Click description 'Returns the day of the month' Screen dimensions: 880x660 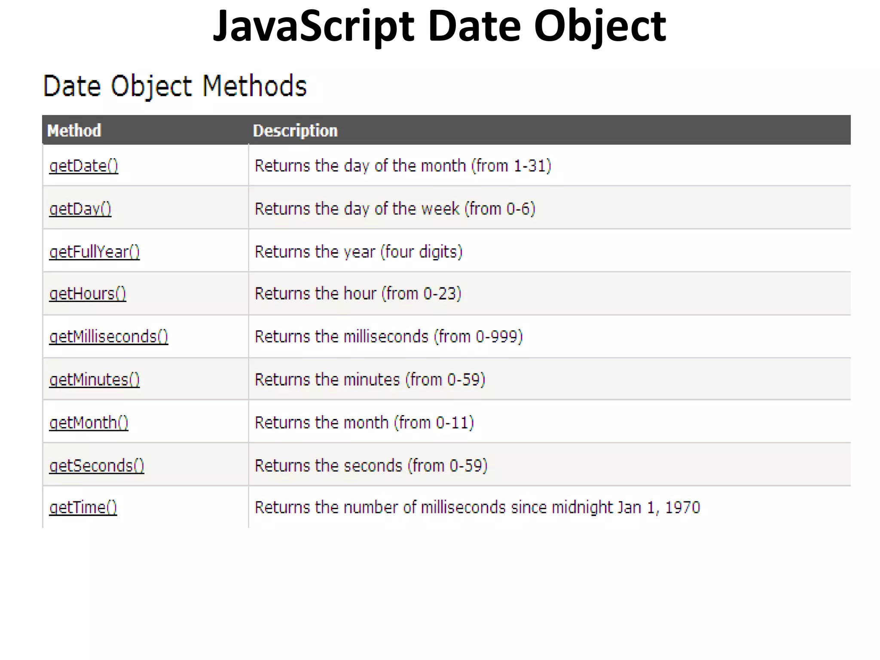[403, 166]
